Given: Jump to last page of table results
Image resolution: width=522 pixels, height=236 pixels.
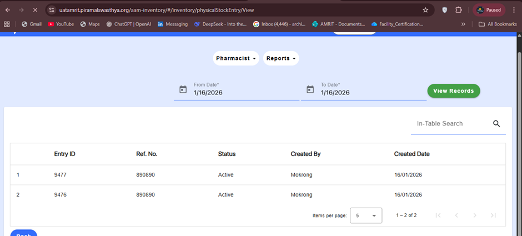Looking at the screenshot, I should coord(493,215).
